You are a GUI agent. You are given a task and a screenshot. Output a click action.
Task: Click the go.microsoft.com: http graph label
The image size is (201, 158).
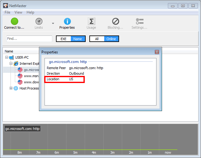[23, 129]
